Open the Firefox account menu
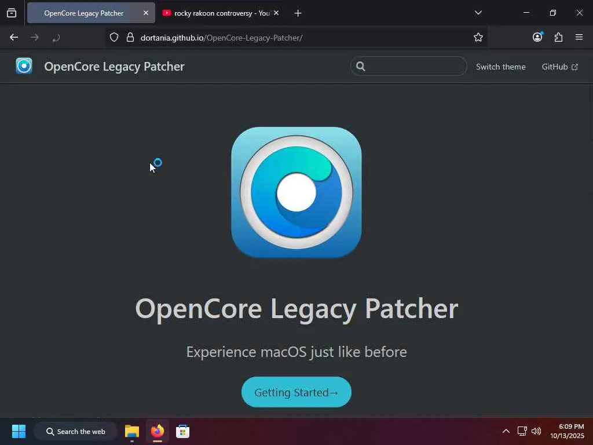The height and width of the screenshot is (445, 593). pos(537,37)
